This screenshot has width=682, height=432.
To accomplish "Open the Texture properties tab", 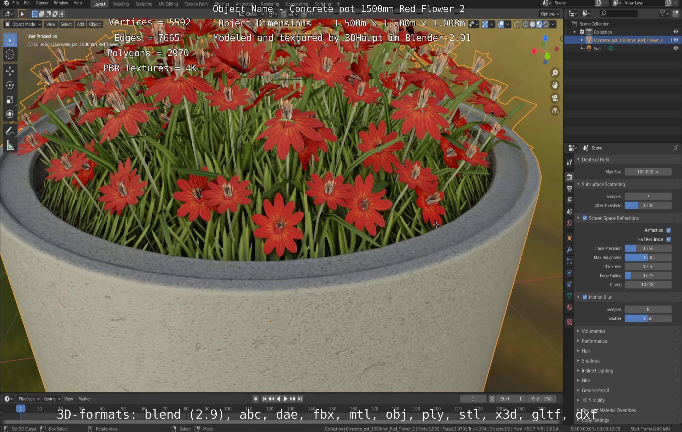I will point(569,322).
